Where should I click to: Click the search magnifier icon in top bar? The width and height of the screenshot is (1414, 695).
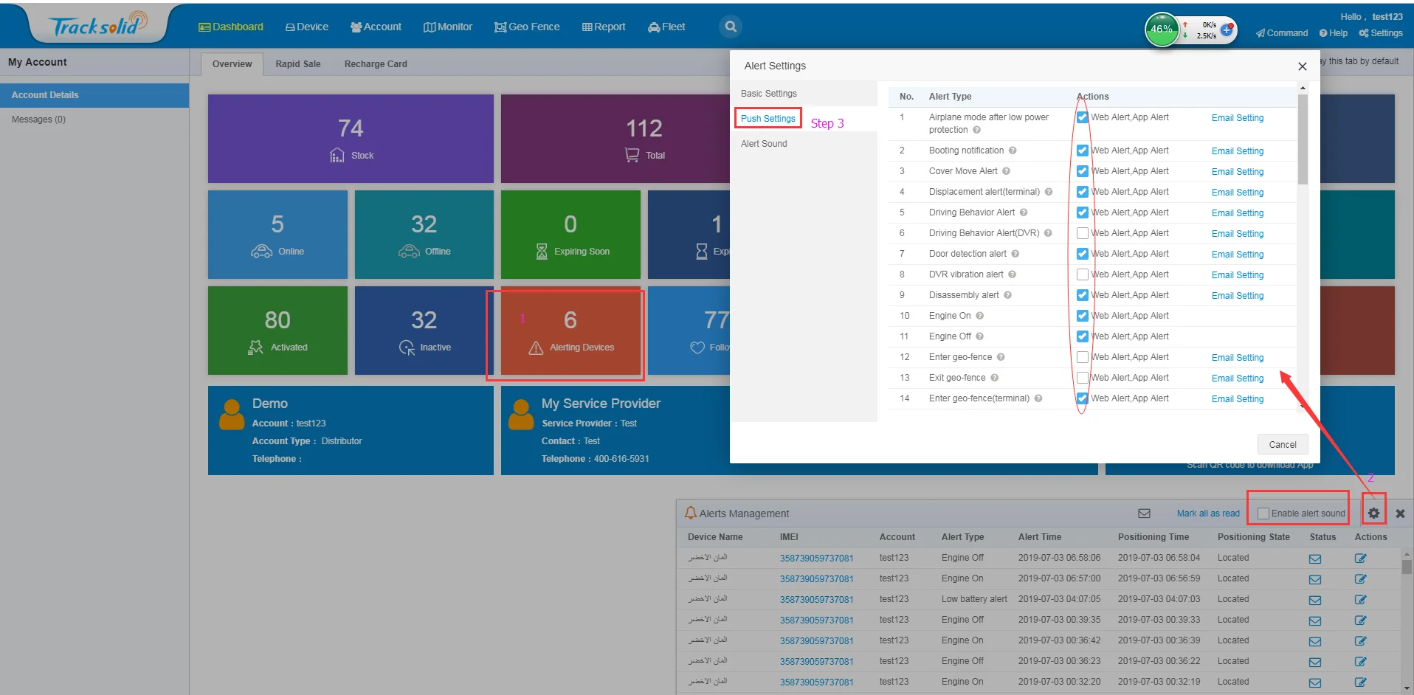point(730,27)
